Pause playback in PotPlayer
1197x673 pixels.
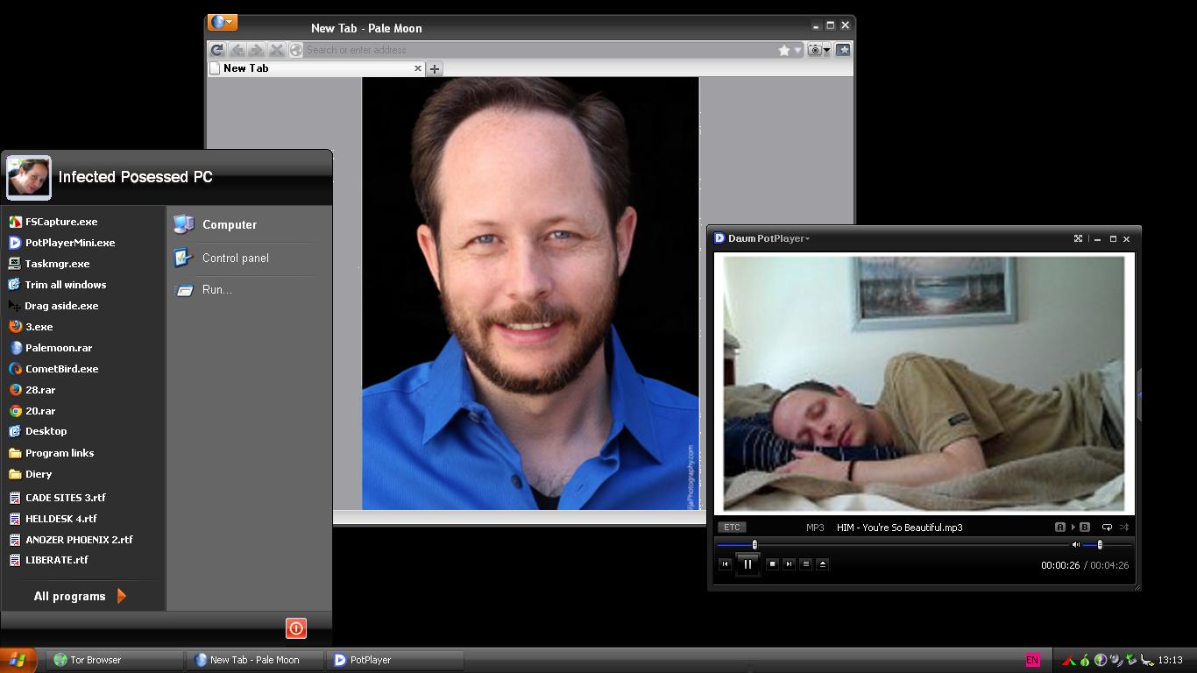tap(747, 564)
